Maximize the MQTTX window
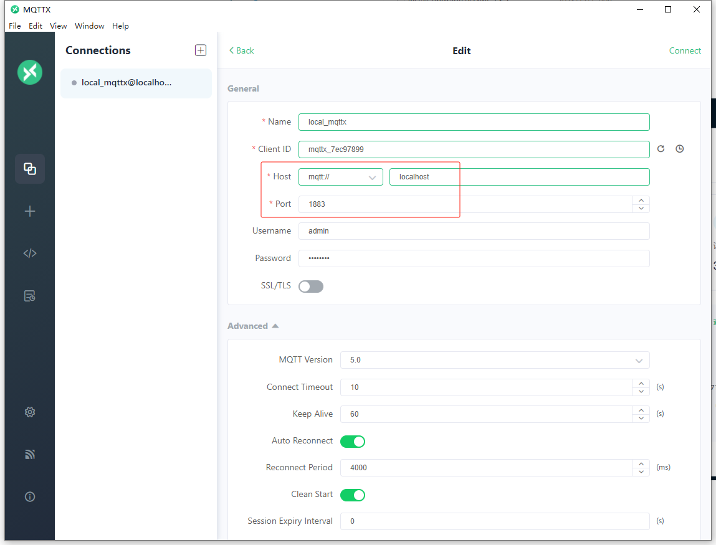The image size is (716, 545). coord(668,9)
